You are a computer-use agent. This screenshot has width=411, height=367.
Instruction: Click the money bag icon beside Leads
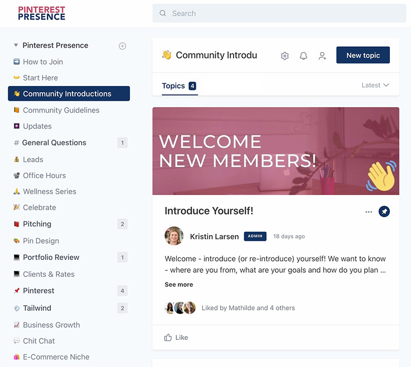coord(16,159)
